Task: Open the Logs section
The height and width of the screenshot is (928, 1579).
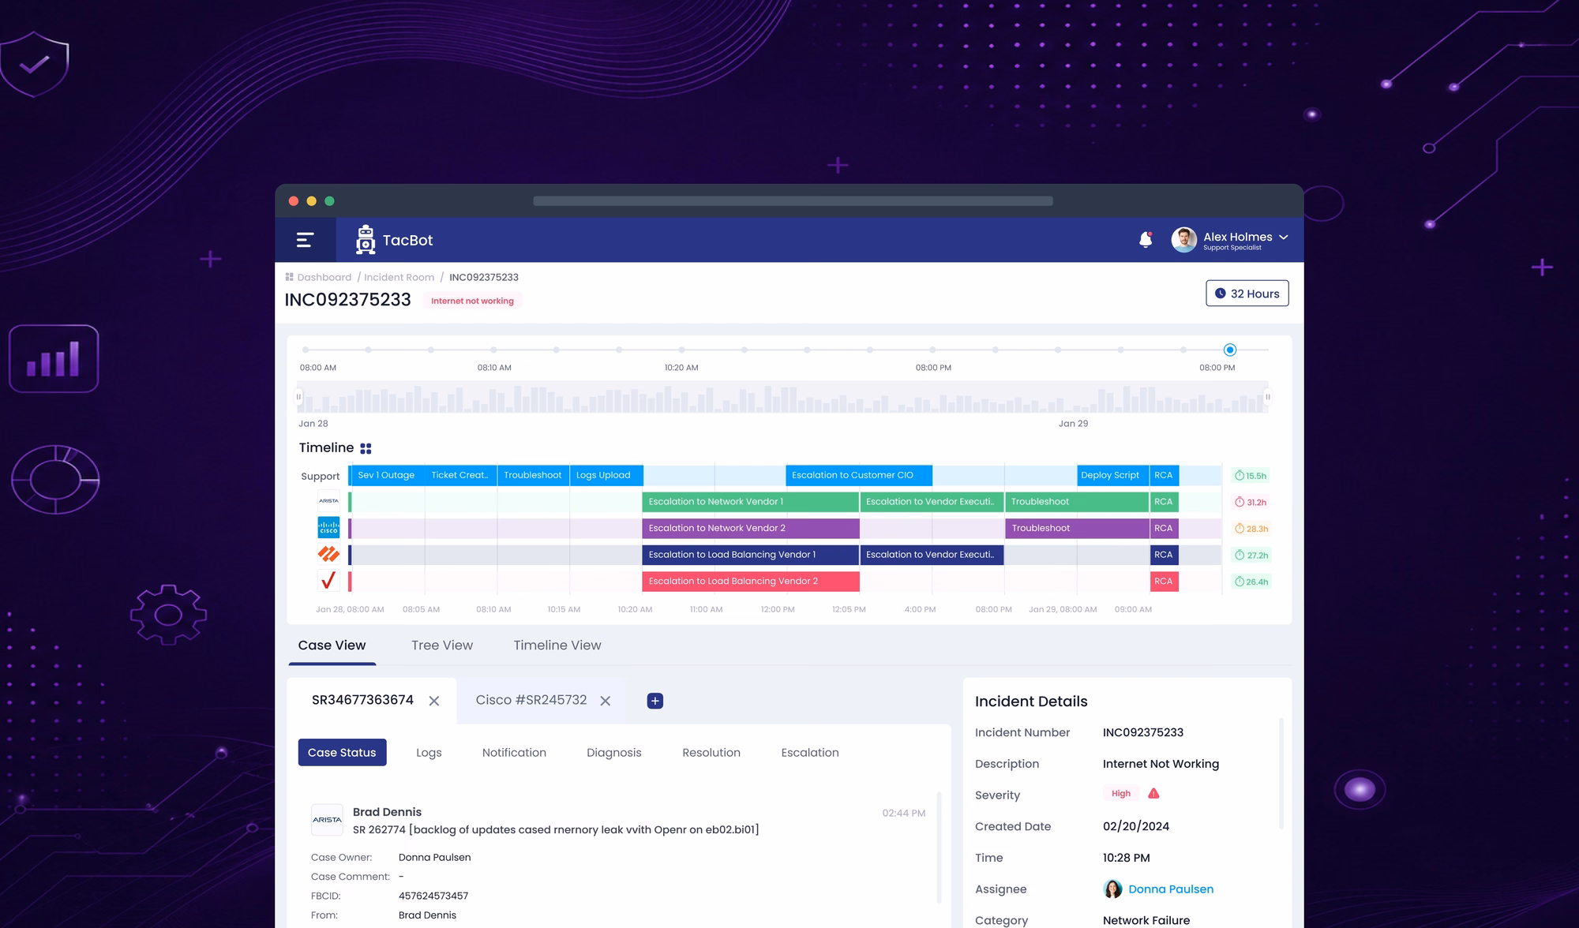Action: click(x=429, y=753)
